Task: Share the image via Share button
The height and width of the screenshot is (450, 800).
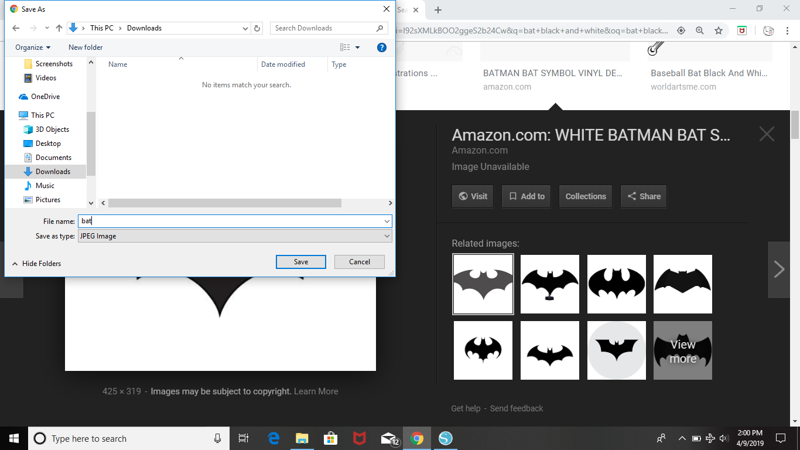Action: (644, 196)
